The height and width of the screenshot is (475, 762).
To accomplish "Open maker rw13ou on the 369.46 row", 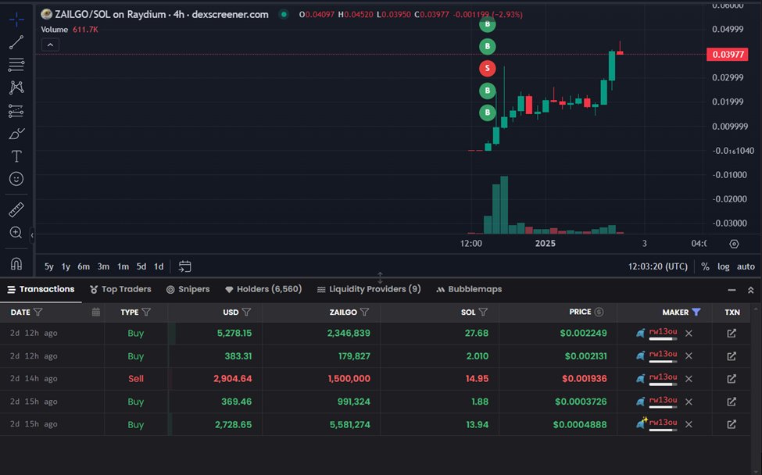I will [x=663, y=400].
